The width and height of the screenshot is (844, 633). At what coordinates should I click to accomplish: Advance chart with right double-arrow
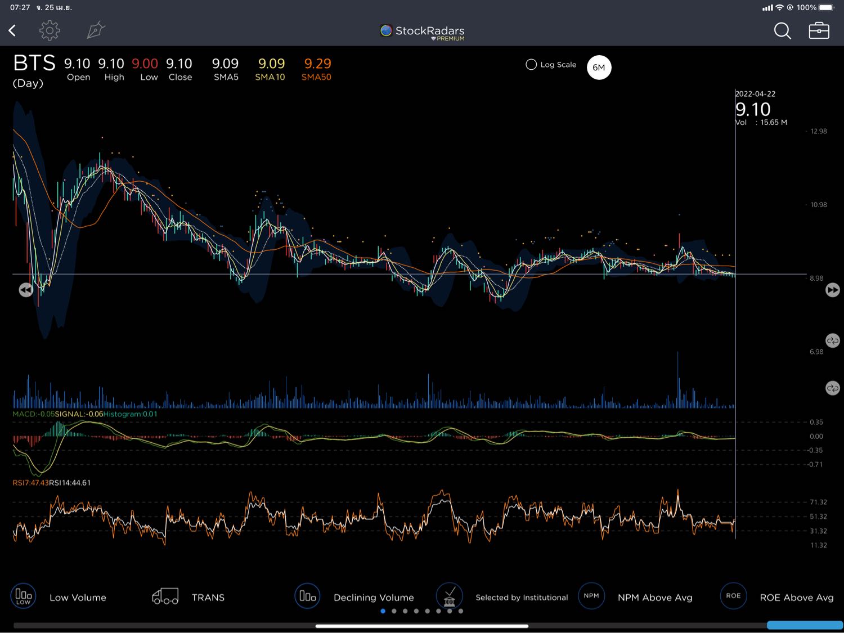832,290
